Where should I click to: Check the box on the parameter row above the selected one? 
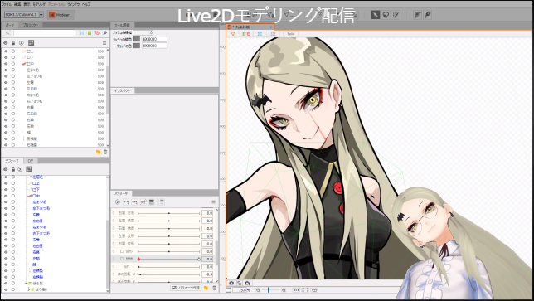pos(122,251)
